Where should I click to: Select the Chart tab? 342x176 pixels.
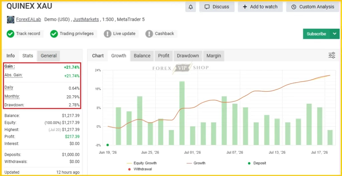pyautogui.click(x=98, y=56)
